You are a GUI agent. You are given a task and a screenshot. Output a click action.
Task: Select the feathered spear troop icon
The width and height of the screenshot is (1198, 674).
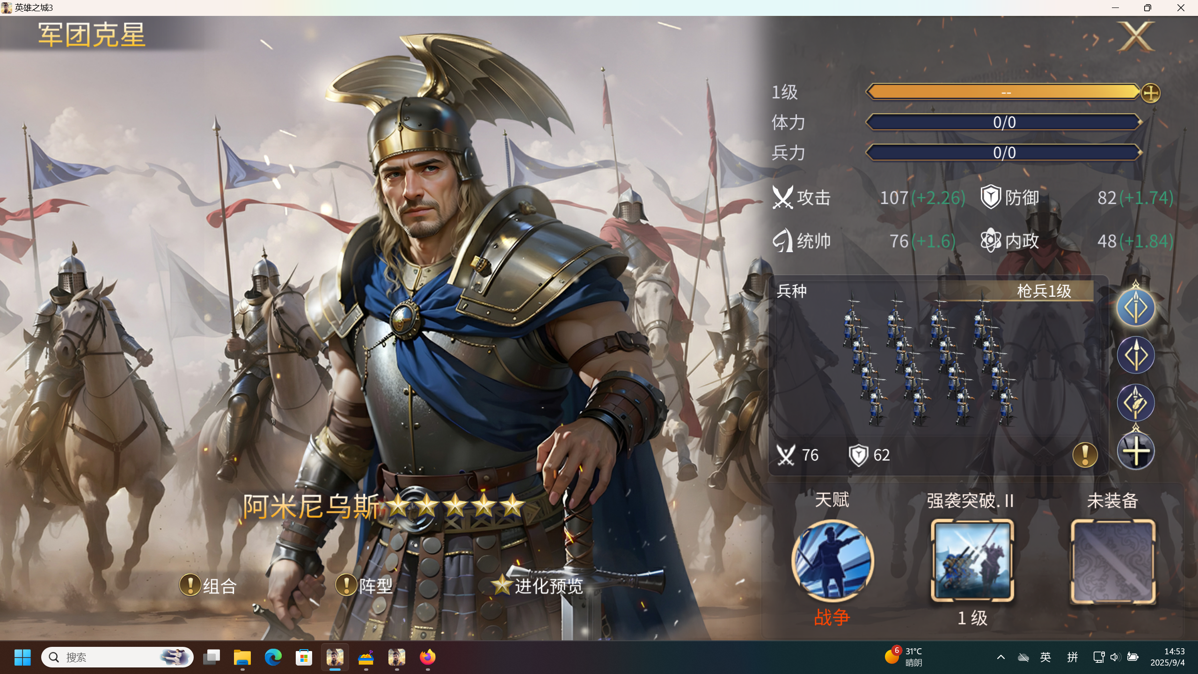coord(1136,403)
